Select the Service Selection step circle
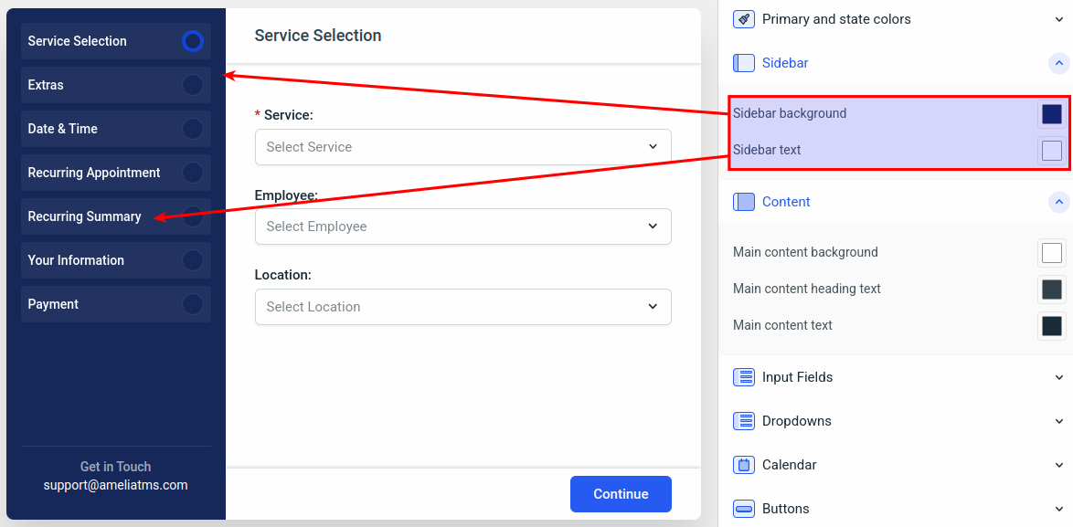The width and height of the screenshot is (1073, 527). 192,41
